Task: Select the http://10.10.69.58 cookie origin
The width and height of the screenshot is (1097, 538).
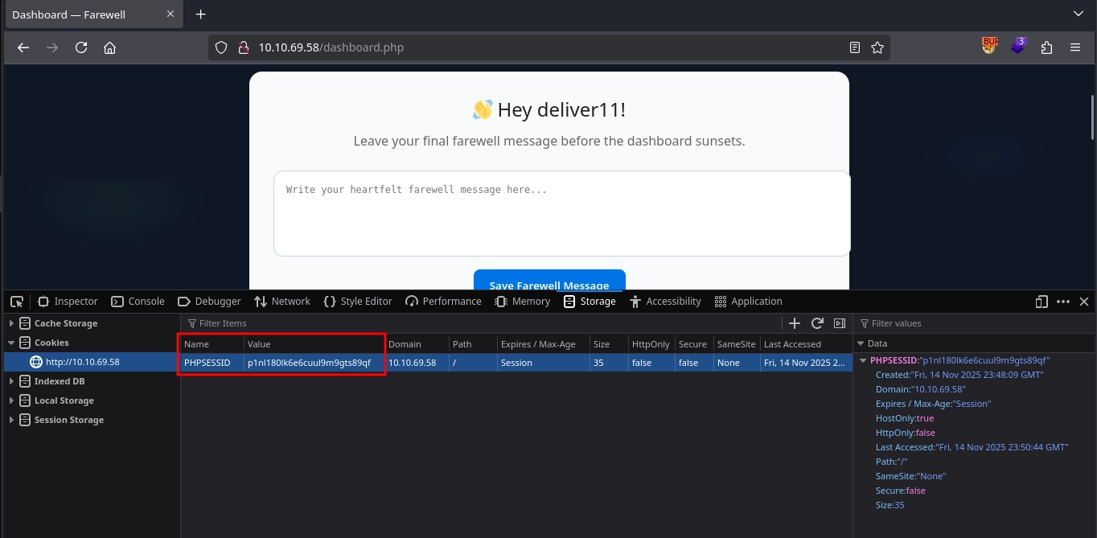Action: click(x=82, y=362)
